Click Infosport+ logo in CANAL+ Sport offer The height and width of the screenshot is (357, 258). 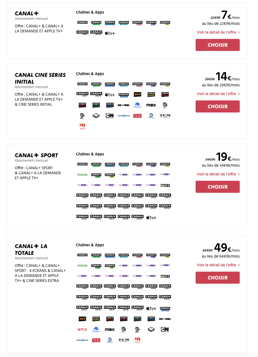click(82, 174)
